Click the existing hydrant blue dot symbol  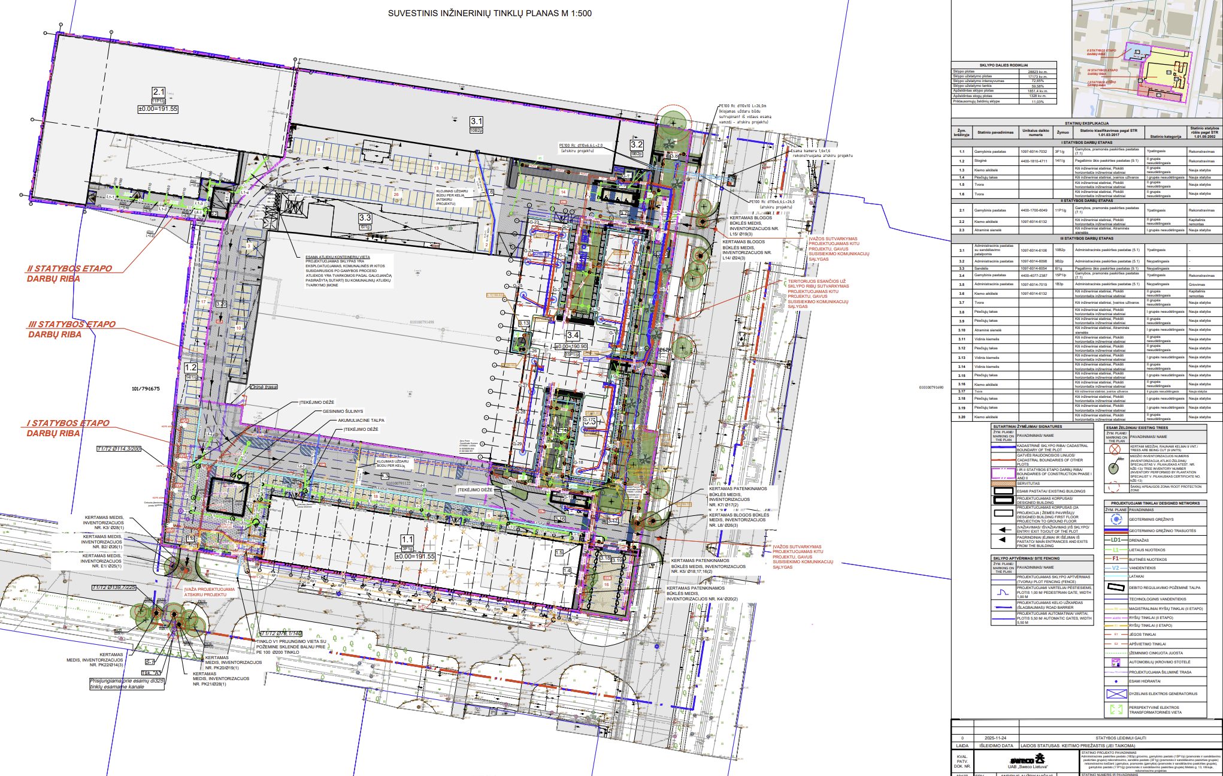click(1116, 681)
